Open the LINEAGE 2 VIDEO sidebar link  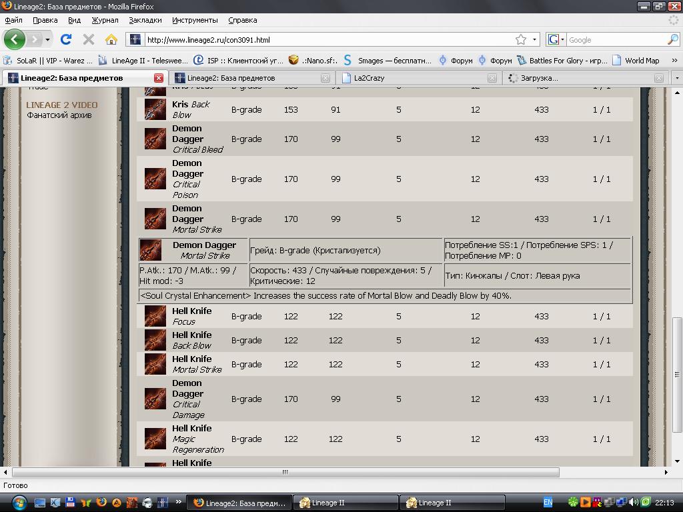(61, 105)
